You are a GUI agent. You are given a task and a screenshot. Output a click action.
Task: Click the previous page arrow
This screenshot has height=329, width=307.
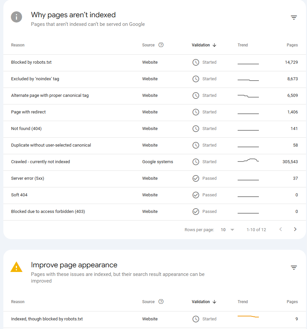[x=280, y=229]
